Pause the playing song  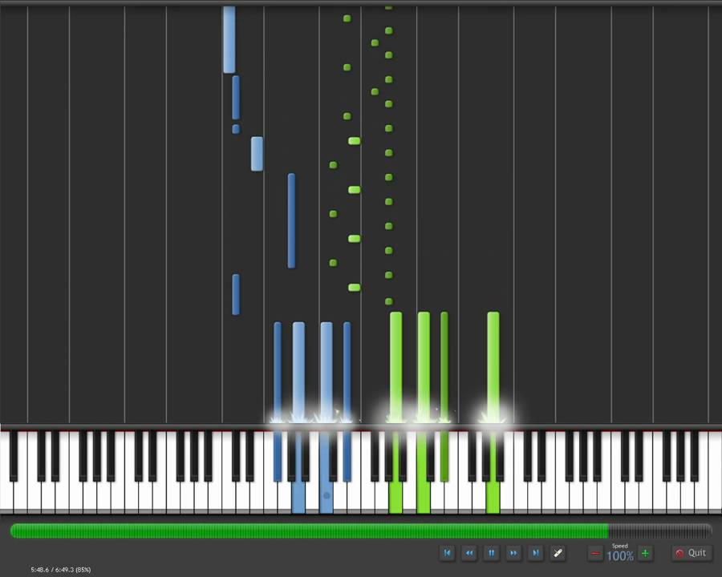491,553
